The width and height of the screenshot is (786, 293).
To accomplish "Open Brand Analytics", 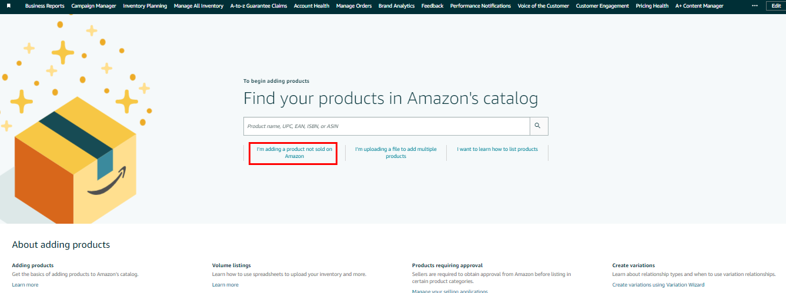I will click(x=396, y=6).
